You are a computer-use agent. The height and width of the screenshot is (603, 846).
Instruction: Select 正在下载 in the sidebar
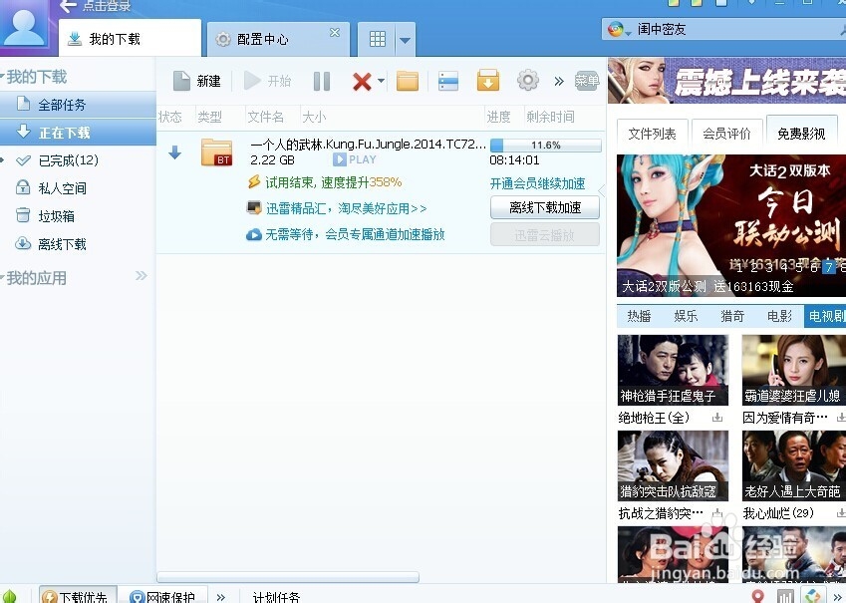pyautogui.click(x=79, y=133)
